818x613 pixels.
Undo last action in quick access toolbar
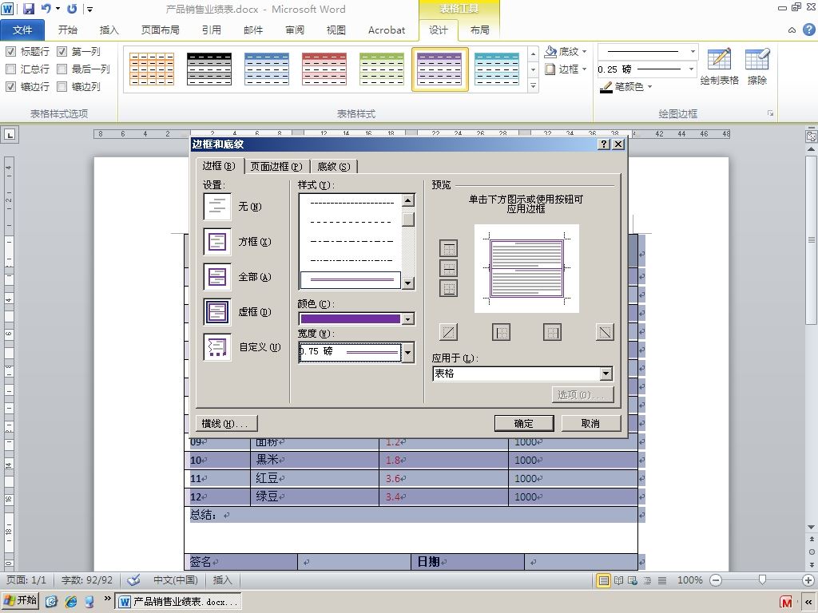coord(46,8)
